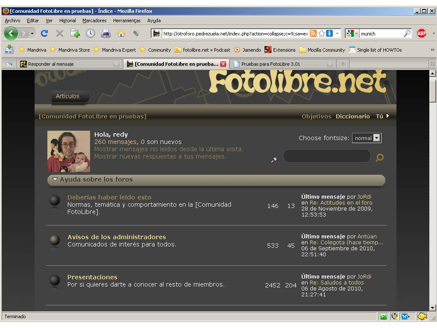
Task: Go back with the green arrow button
Action: 11,33
